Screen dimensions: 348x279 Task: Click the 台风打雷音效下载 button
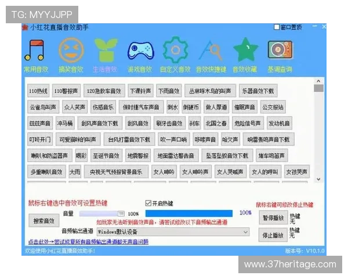coord(129,139)
